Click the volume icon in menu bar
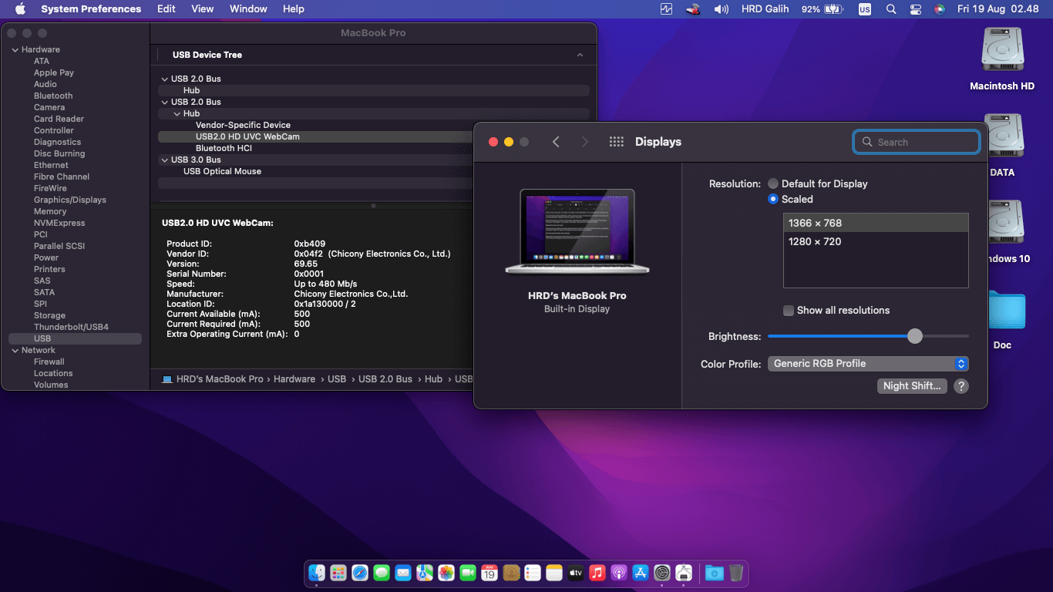 click(722, 9)
